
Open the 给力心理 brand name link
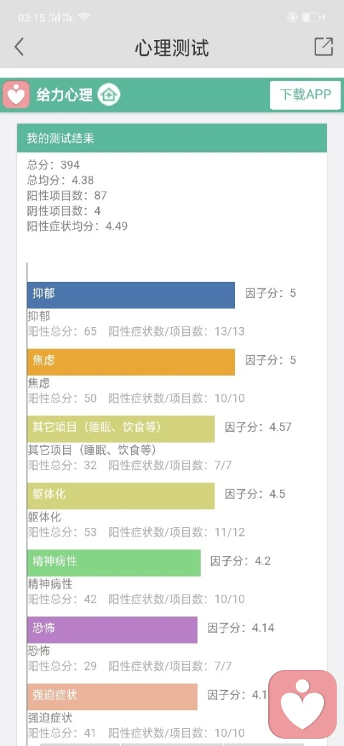64,95
